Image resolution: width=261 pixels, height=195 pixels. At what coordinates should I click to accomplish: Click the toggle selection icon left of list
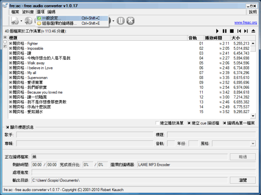[5, 46]
